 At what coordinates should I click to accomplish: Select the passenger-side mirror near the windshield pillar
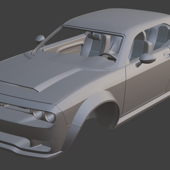[x=40, y=39]
